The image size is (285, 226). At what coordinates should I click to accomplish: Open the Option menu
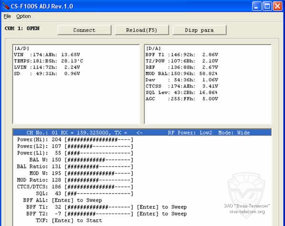[x=23, y=16]
